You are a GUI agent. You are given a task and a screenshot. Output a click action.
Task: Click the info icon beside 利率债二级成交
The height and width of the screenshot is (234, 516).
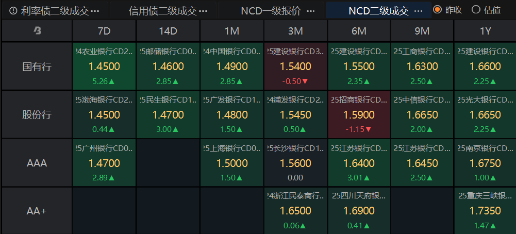[x=13, y=10]
